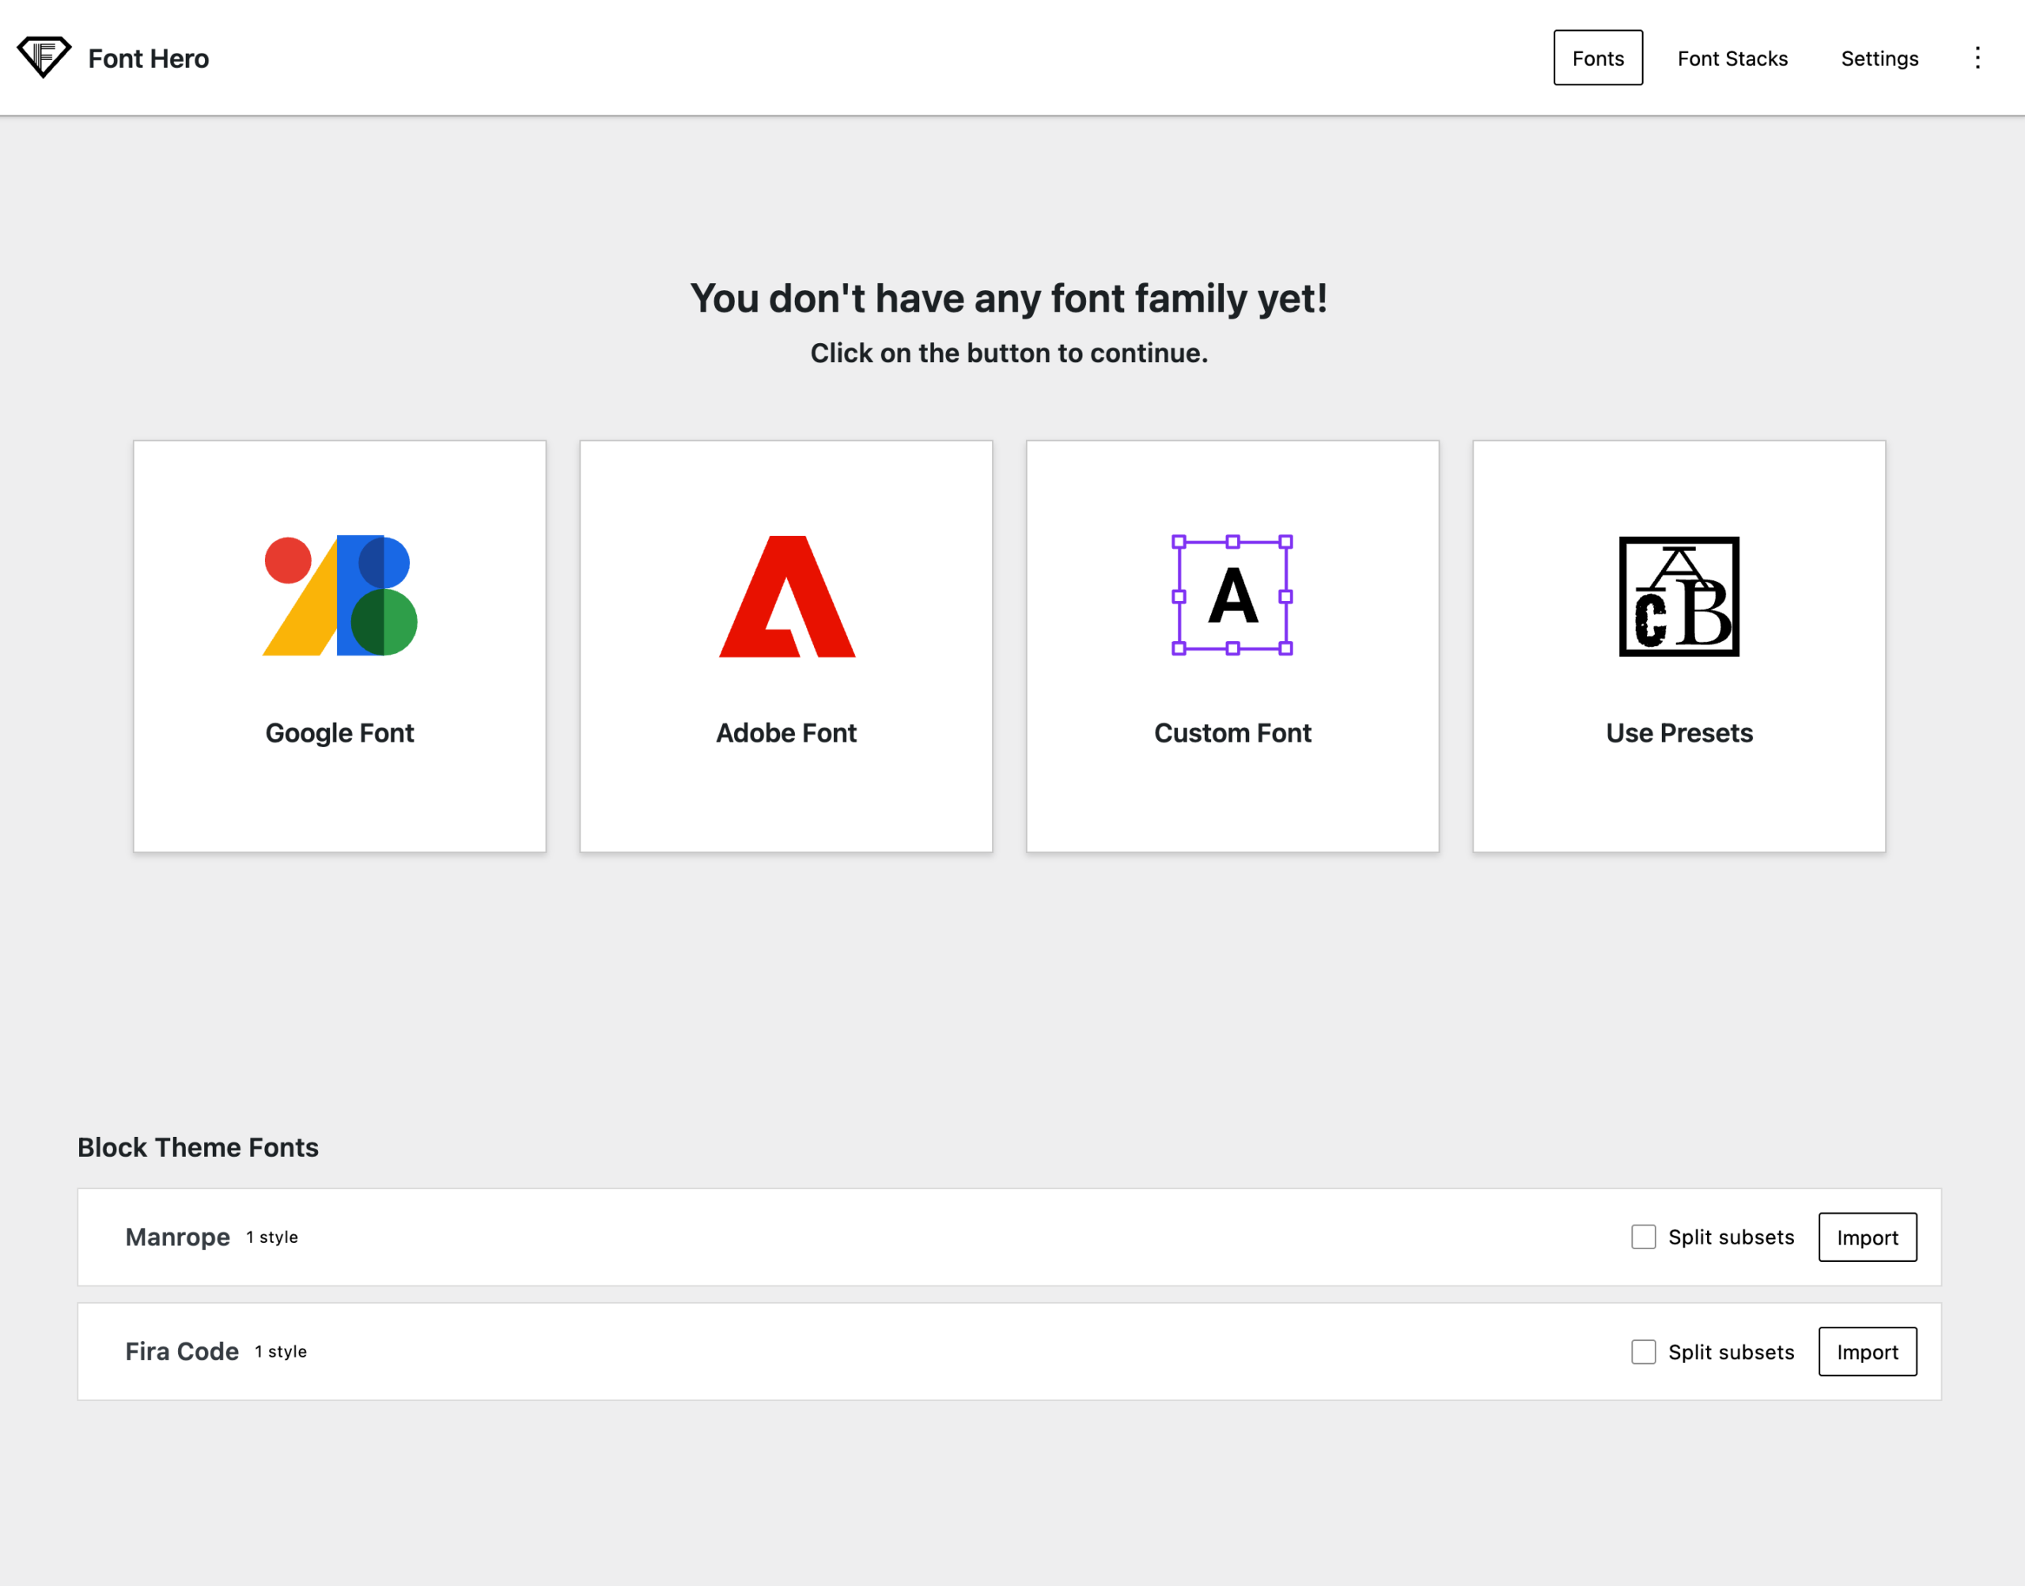The height and width of the screenshot is (1586, 2025).
Task: Click the 'You don't have any font family yet!' heading
Action: (1009, 299)
